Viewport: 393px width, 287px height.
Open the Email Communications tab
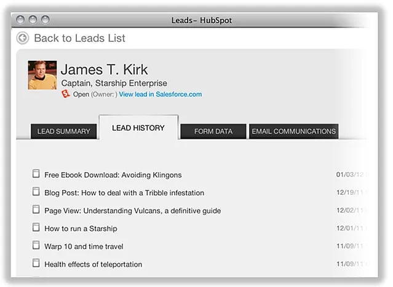(x=293, y=132)
